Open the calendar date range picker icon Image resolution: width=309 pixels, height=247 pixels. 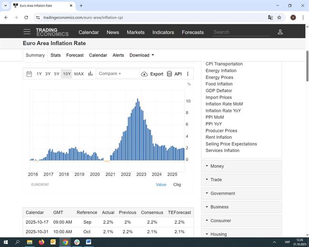[x=29, y=74]
